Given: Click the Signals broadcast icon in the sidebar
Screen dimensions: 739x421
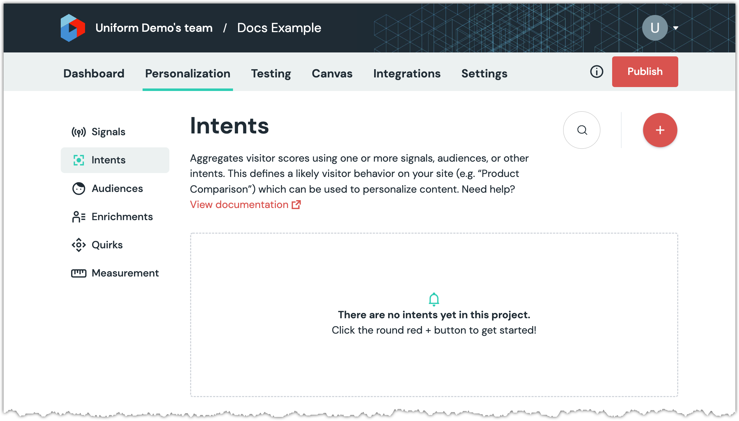Looking at the screenshot, I should tap(79, 132).
